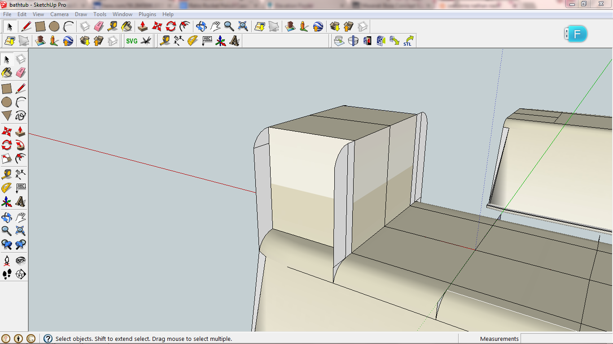Select the Pencil line tool in top toolbar
Screen dimensions: 613x344
tap(26, 26)
